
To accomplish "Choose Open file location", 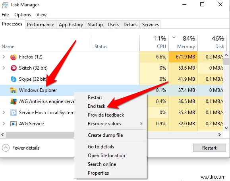I will [106, 156].
